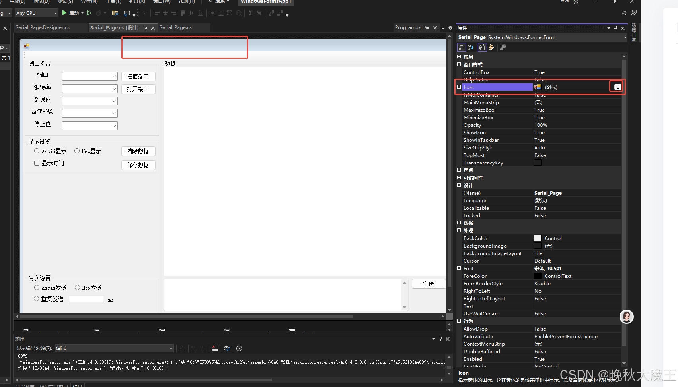678x387 pixels.
Task: Click Make Same Size toolbar icon
Action: click(x=230, y=13)
